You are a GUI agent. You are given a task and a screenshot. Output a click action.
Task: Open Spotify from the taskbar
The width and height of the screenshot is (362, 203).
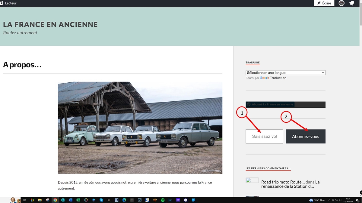pyautogui.click(x=163, y=200)
